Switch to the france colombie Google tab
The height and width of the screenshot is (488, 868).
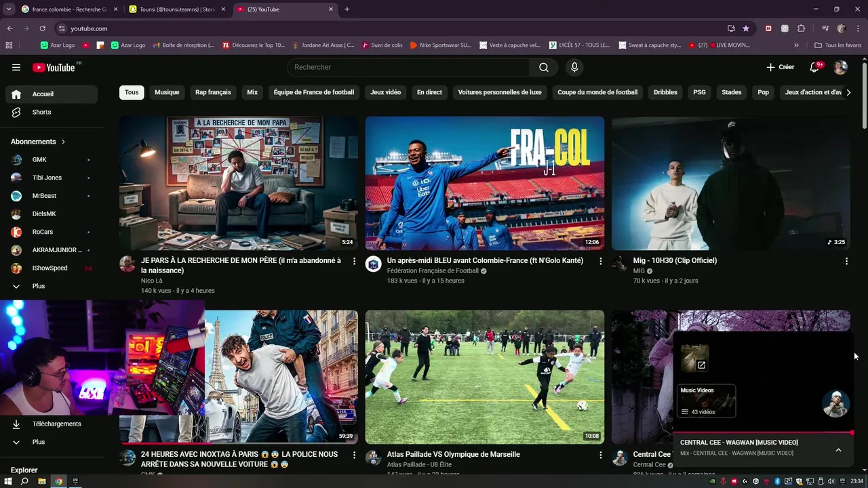pyautogui.click(x=69, y=9)
